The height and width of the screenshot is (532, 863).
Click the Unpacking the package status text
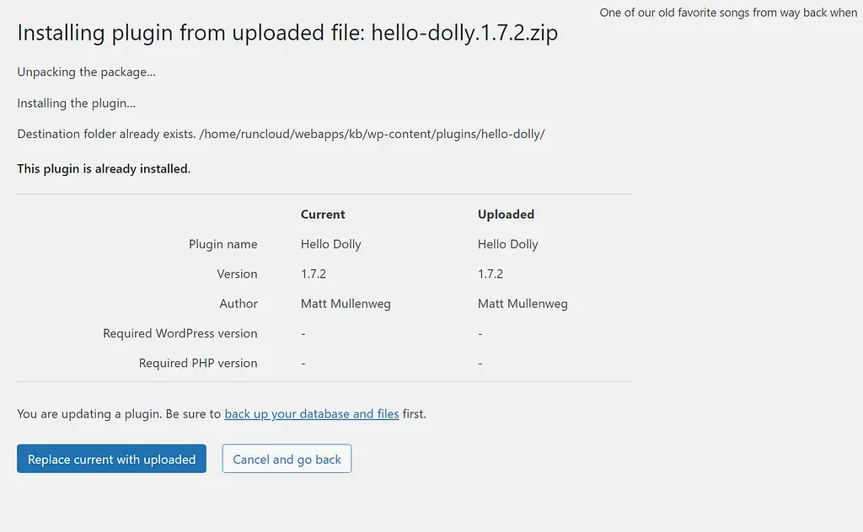(86, 72)
